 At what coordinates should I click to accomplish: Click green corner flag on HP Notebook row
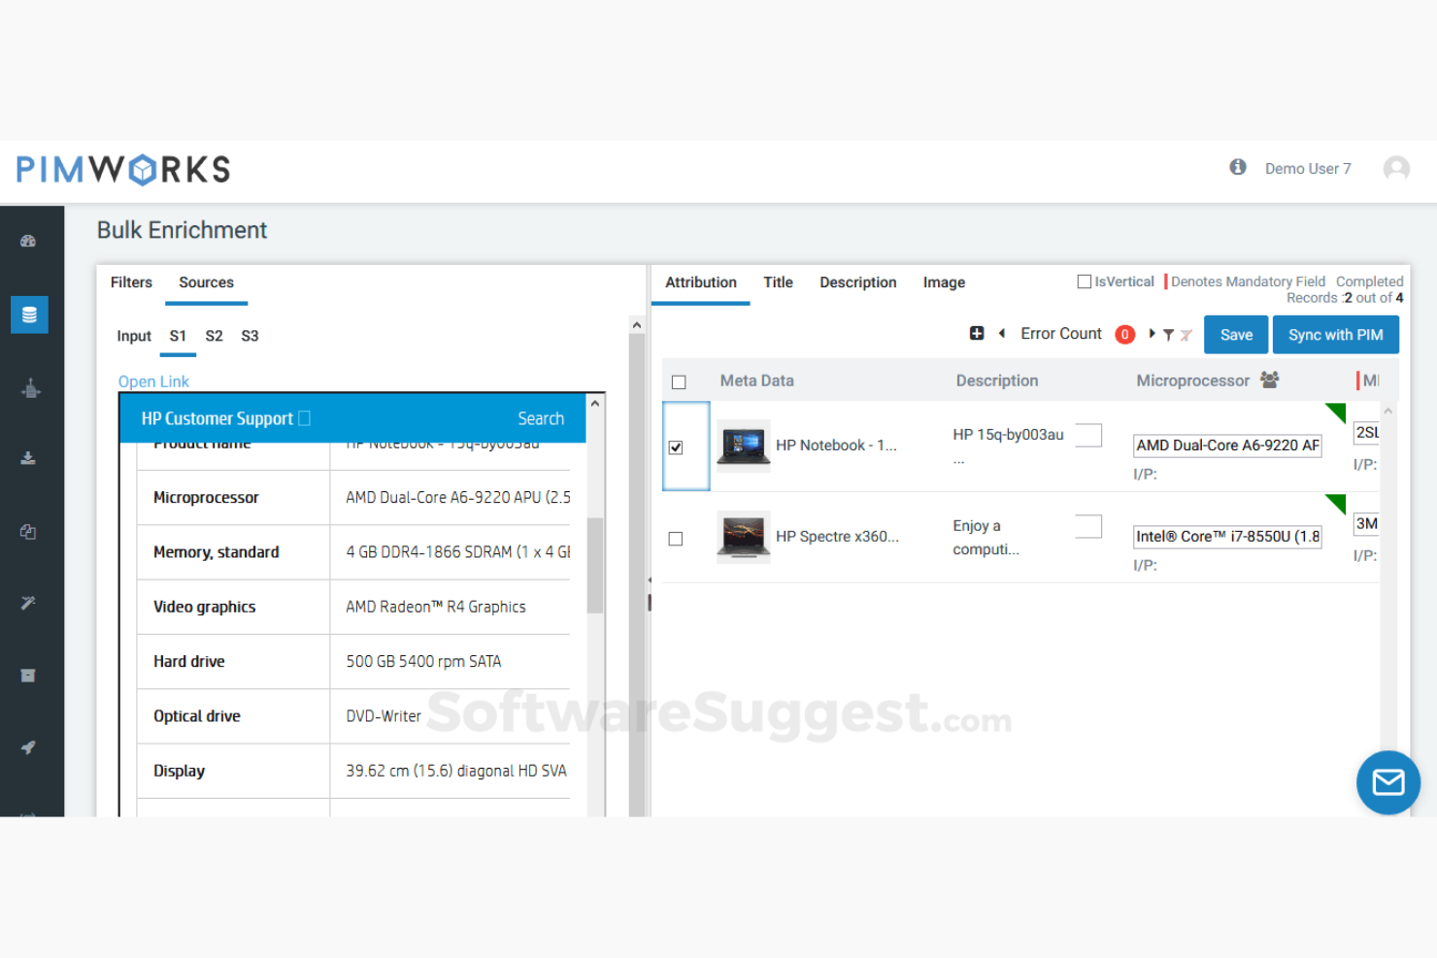coord(1337,412)
